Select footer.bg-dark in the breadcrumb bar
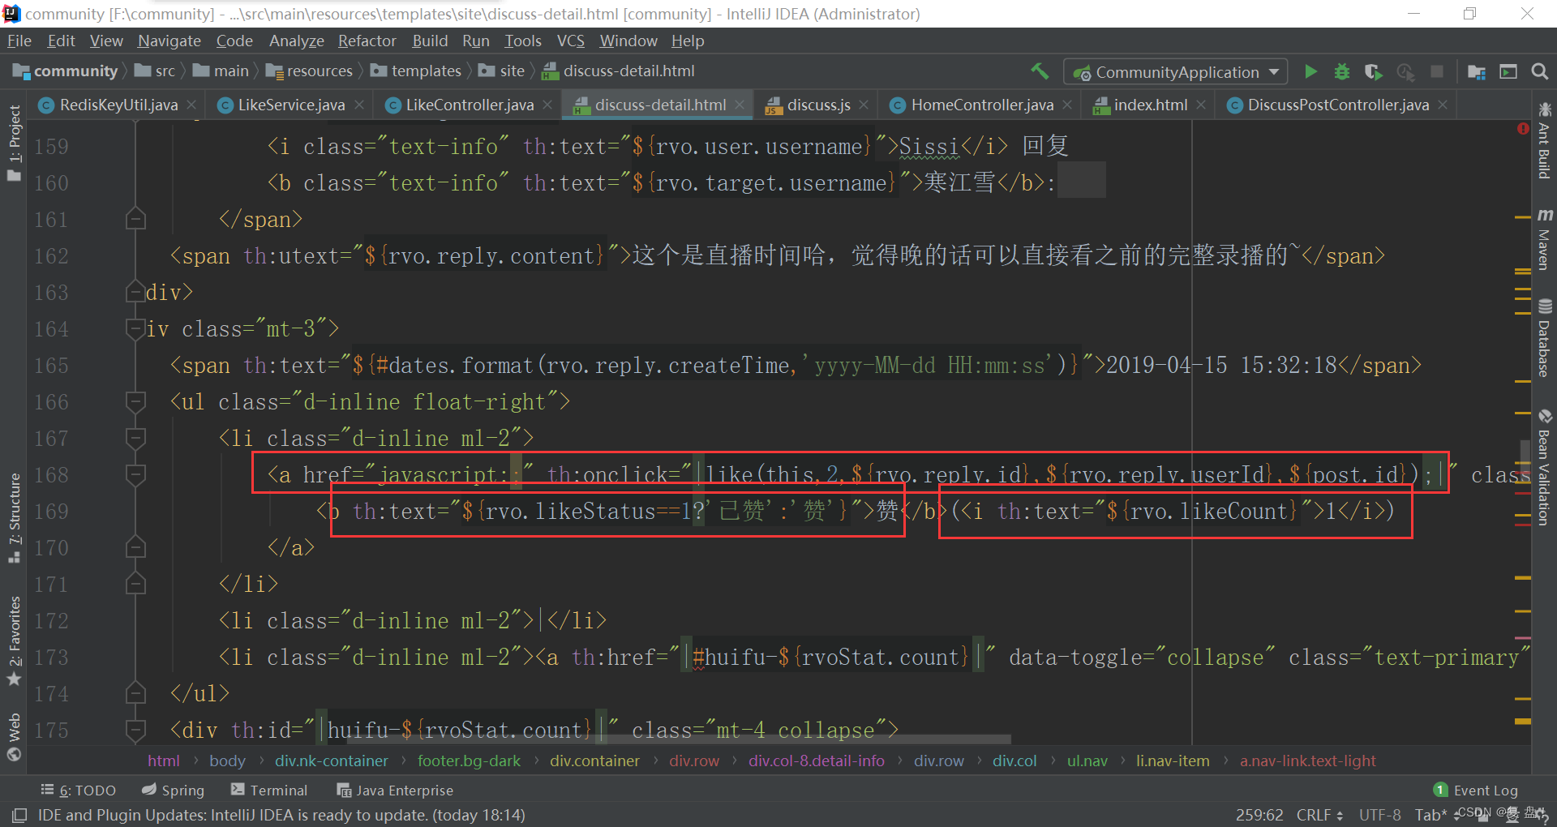 tap(469, 761)
